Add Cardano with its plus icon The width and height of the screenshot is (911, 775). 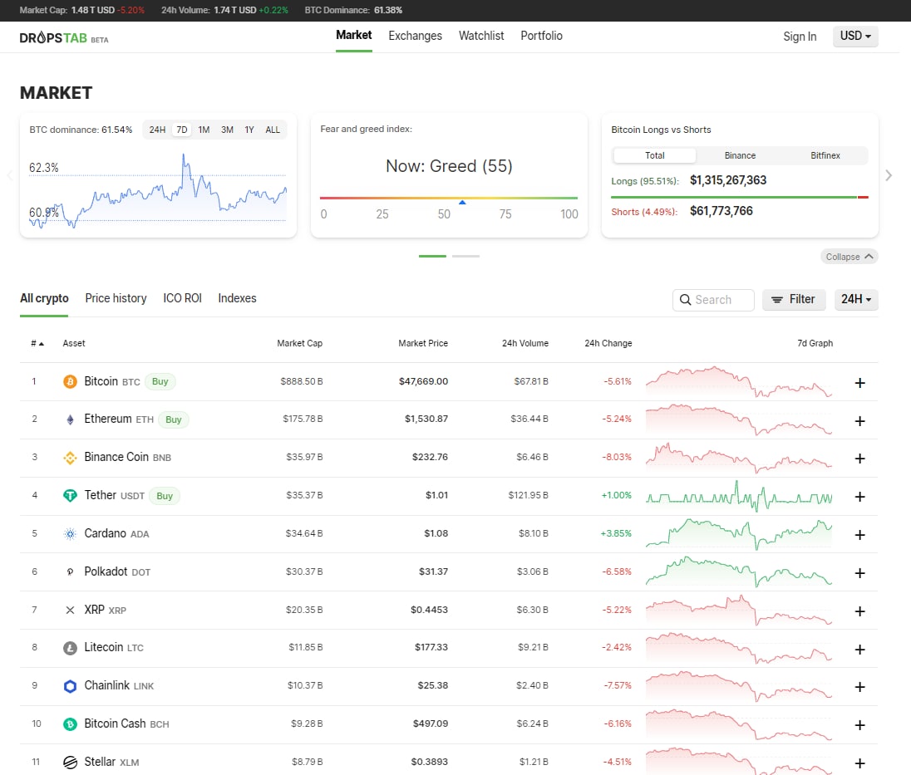point(859,535)
